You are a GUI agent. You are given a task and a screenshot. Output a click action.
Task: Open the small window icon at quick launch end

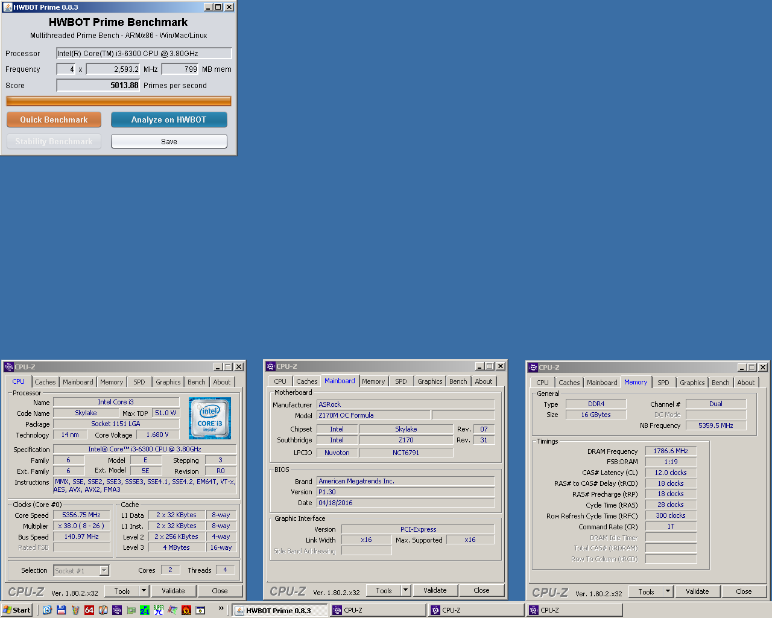[200, 610]
